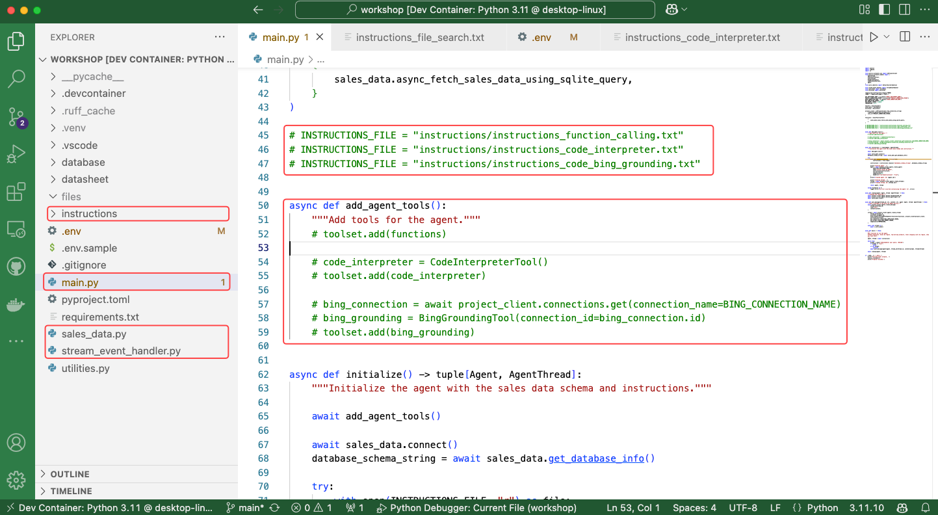Open the GitHub view in activity bar
This screenshot has width=938, height=515.
click(x=16, y=267)
